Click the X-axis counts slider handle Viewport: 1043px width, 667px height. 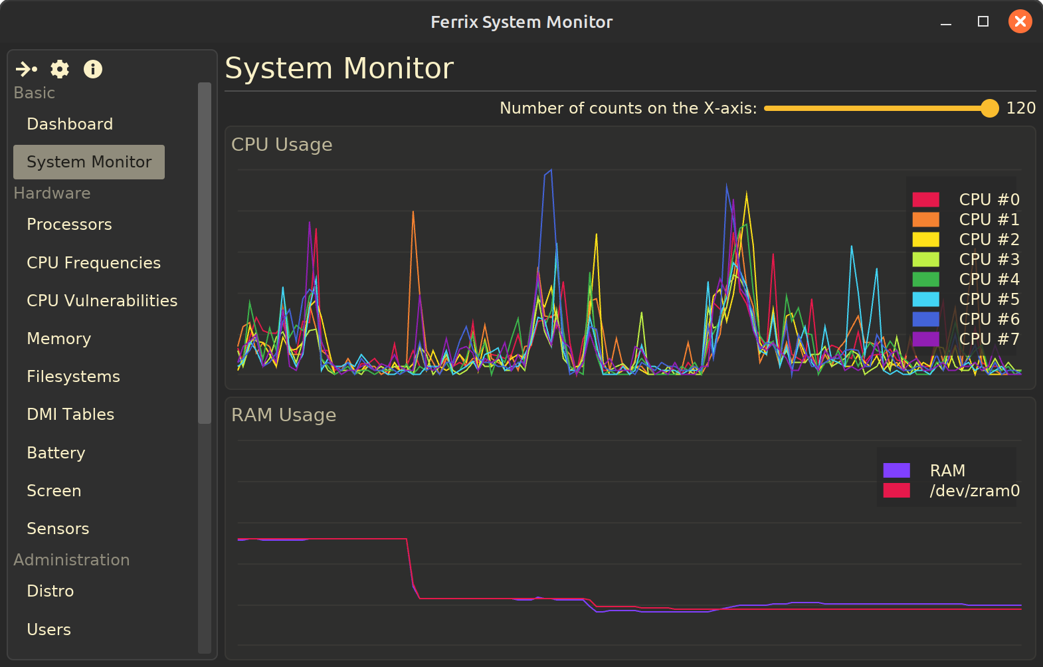[989, 108]
